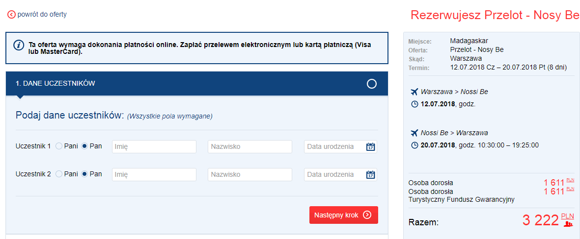Click the plane icon beside Nossi Be > Warszawa
The image size is (580, 239).
pos(414,133)
